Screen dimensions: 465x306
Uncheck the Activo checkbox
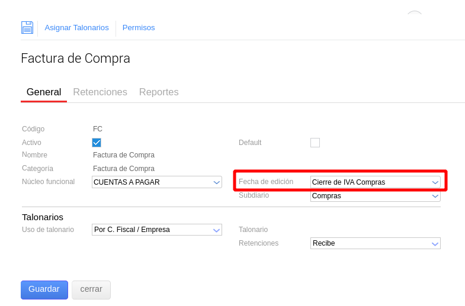tap(97, 143)
